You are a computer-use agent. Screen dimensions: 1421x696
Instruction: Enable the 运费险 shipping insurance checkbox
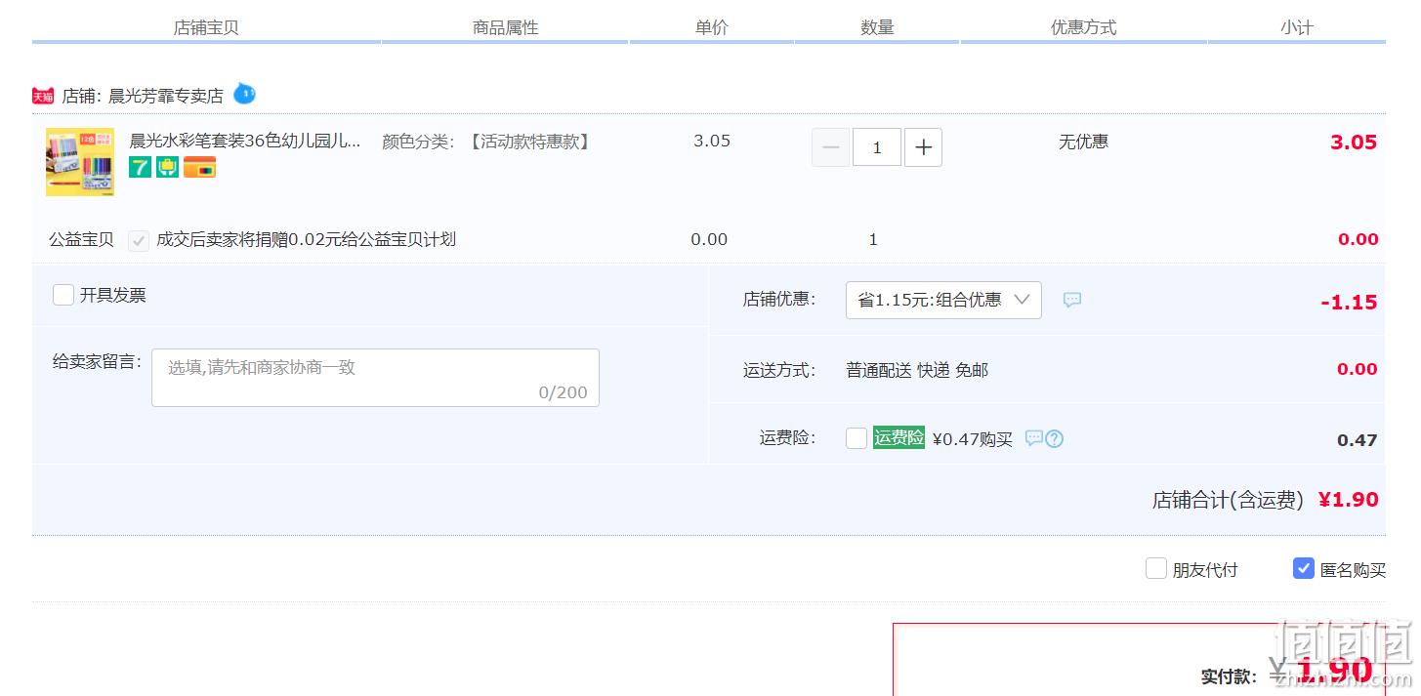click(x=857, y=438)
